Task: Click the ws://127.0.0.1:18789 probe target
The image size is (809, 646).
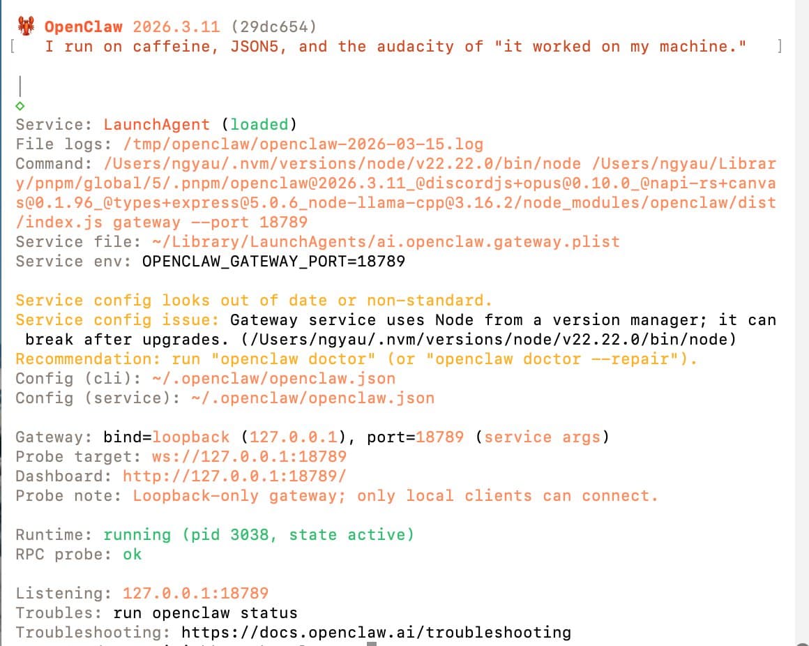Action: tap(249, 456)
